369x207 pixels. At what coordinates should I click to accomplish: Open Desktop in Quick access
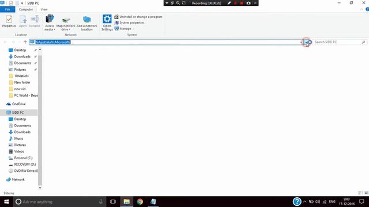(x=20, y=50)
